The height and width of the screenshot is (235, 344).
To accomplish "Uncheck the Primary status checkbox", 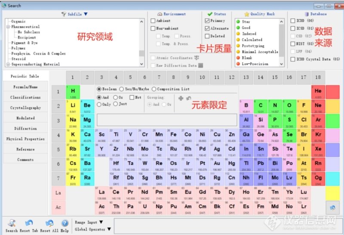I will pyautogui.click(x=207, y=21).
